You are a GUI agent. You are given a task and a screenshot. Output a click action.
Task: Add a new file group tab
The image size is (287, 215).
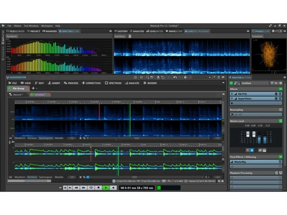click(33, 88)
